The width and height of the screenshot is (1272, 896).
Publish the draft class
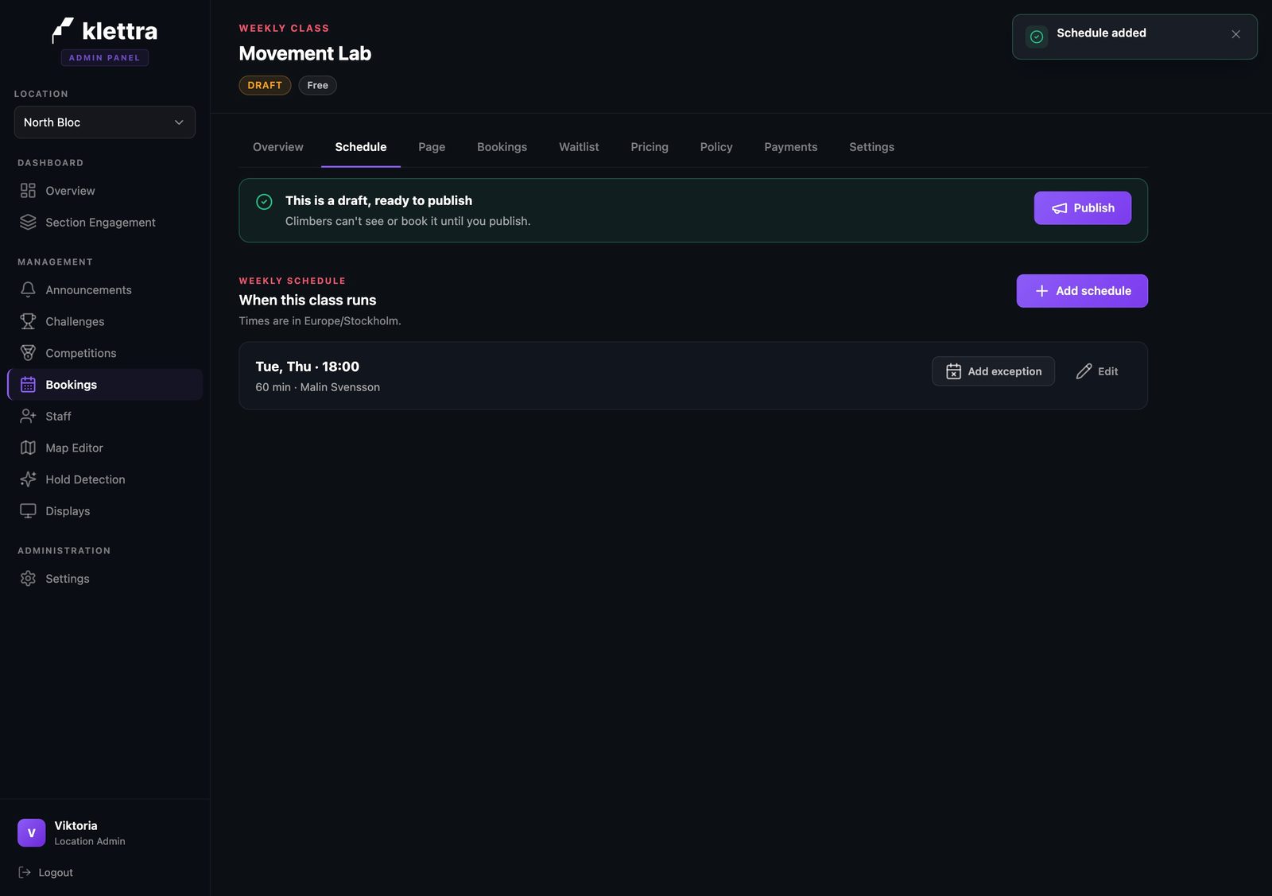click(x=1082, y=208)
